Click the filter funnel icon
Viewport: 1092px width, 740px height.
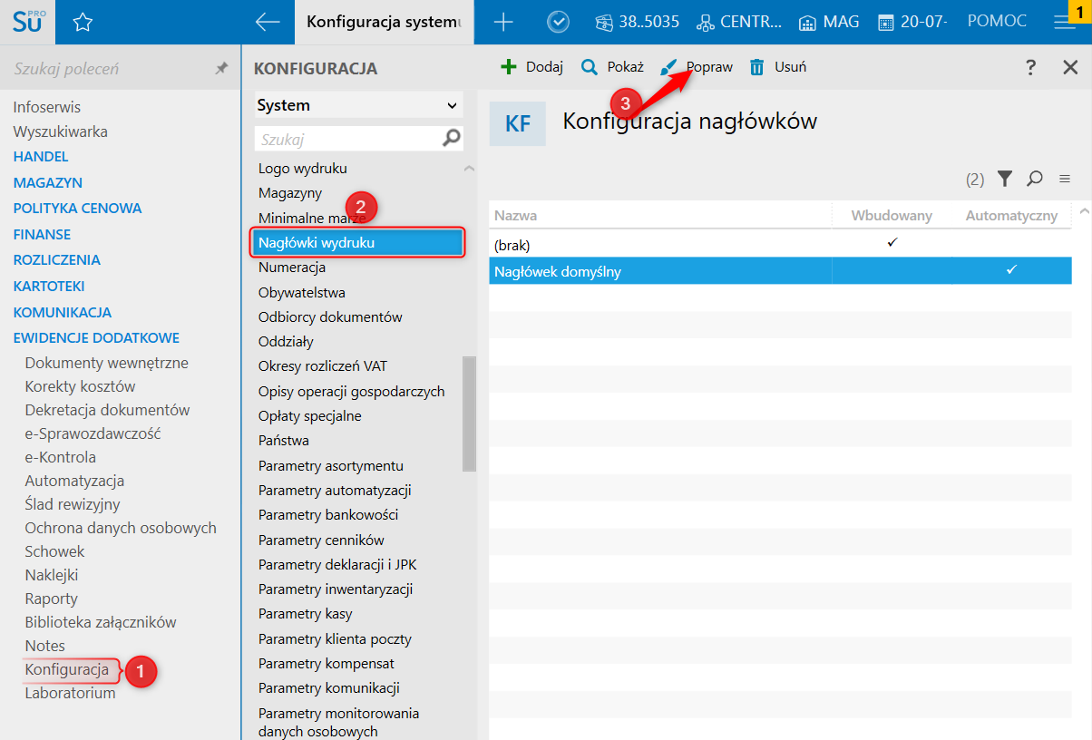[1004, 179]
